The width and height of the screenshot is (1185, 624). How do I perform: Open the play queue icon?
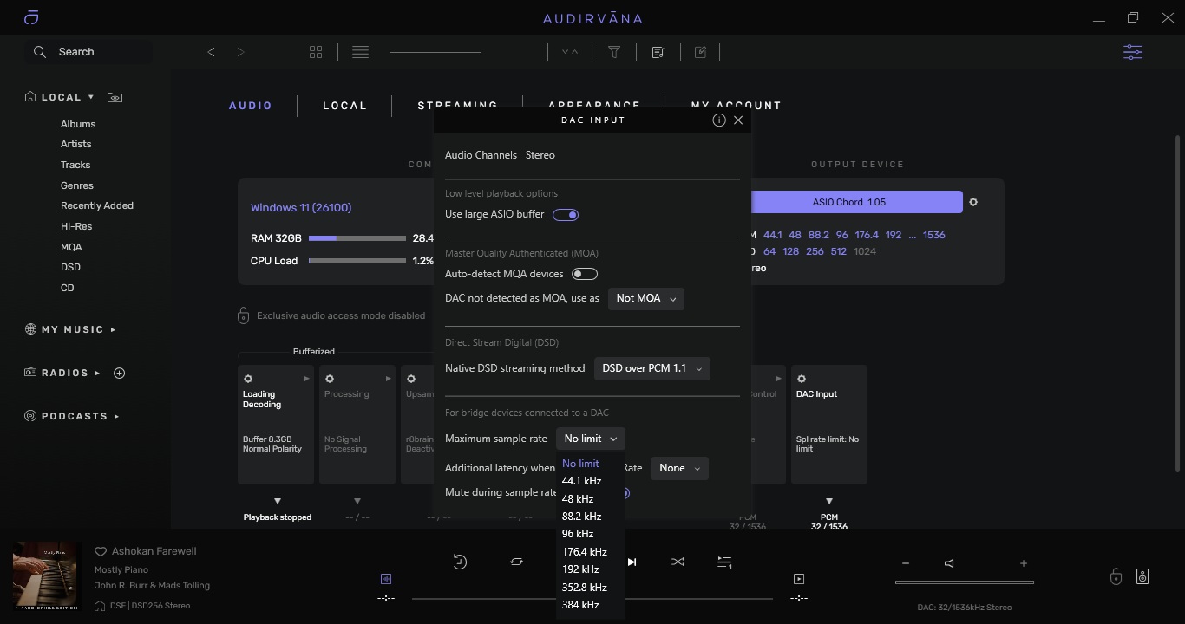tap(724, 562)
